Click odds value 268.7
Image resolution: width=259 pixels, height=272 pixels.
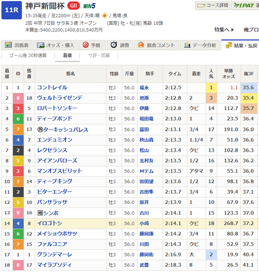231,223
